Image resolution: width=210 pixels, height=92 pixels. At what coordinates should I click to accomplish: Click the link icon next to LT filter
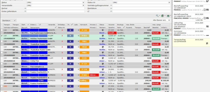click(111, 11)
